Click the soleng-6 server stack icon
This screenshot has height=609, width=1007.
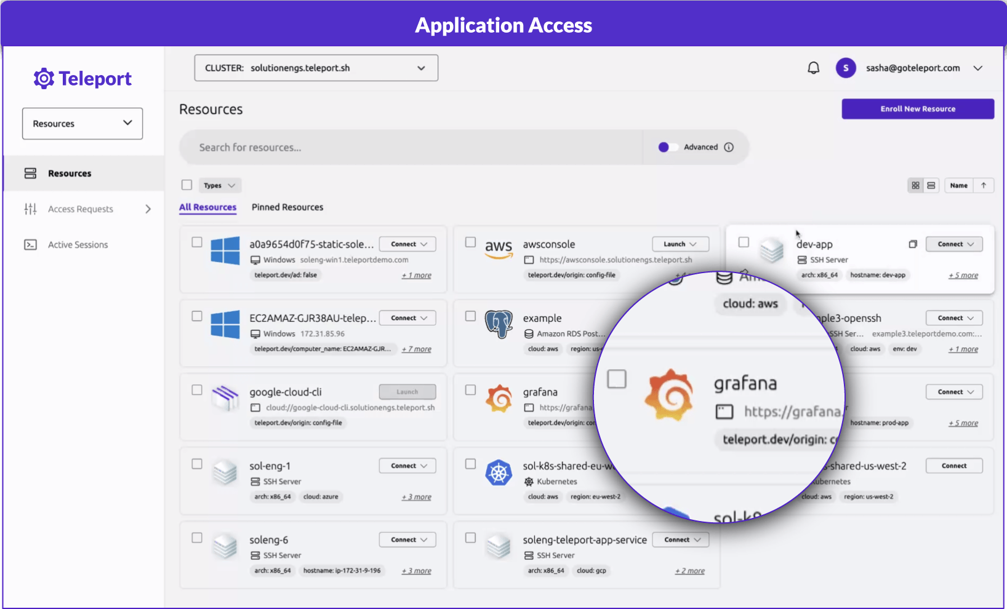225,546
